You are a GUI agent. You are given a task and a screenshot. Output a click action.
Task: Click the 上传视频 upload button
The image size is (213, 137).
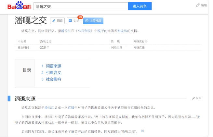point(93,21)
